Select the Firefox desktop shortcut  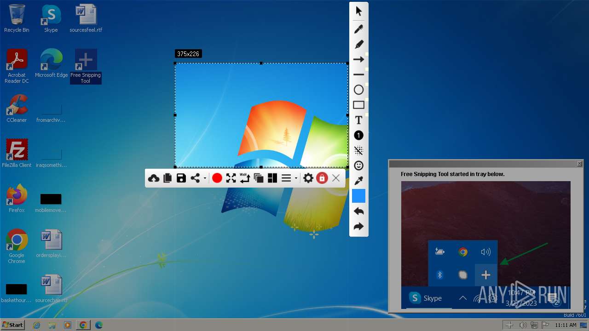coord(17,199)
